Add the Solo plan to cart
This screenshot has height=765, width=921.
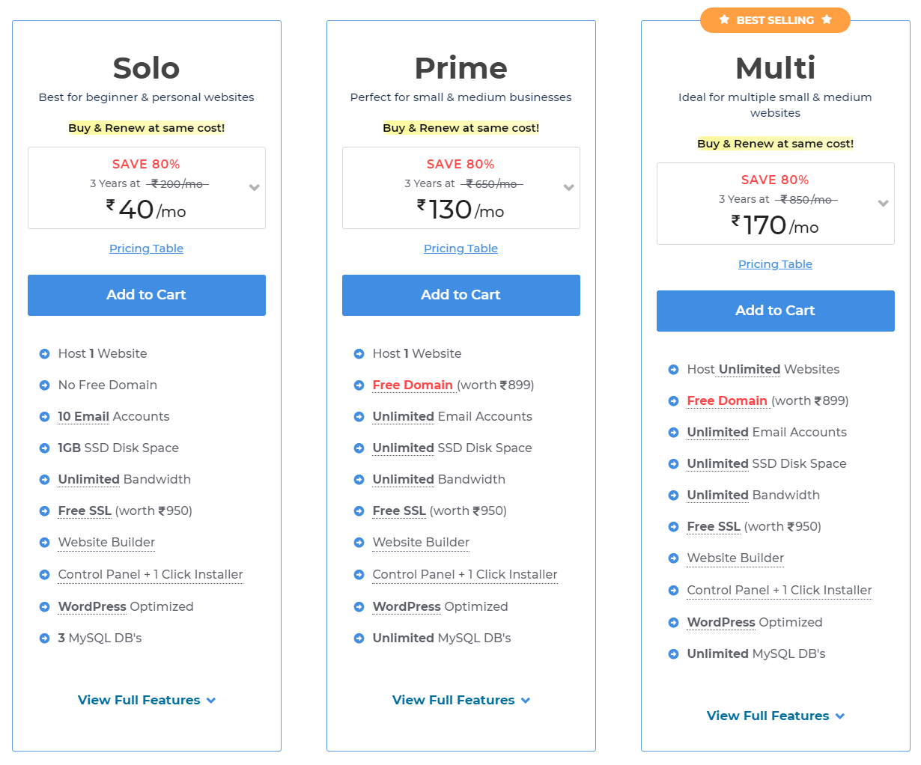[147, 295]
